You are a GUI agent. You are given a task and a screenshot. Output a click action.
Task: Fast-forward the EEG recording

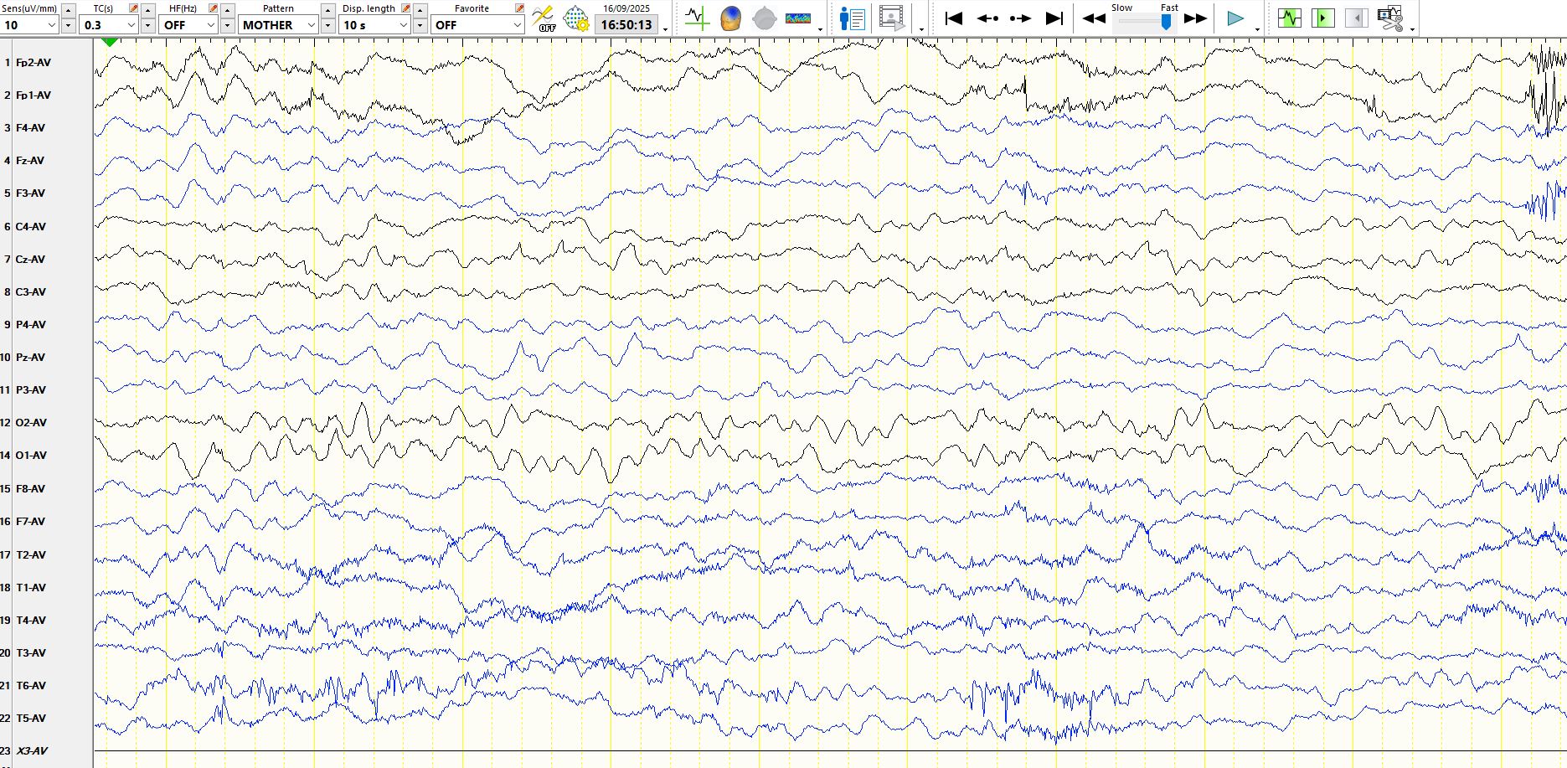[1195, 18]
